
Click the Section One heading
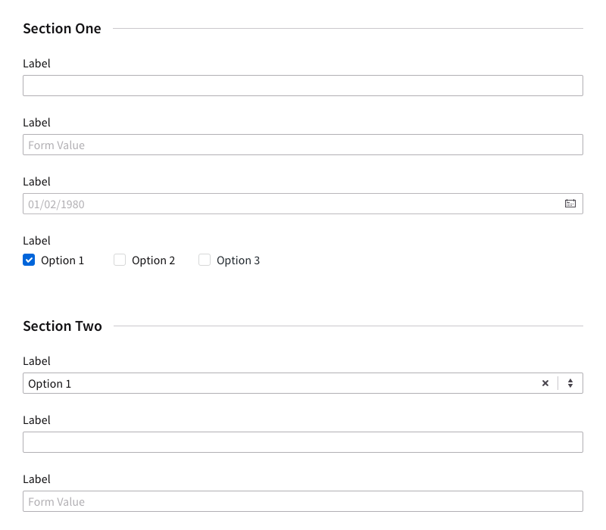pyautogui.click(x=62, y=28)
